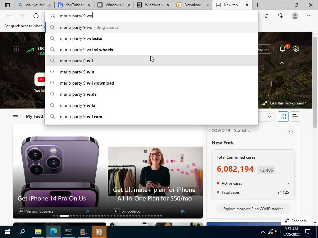Open COVID 19 Statistics card options
The width and height of the screenshot is (318, 238).
coord(291,131)
